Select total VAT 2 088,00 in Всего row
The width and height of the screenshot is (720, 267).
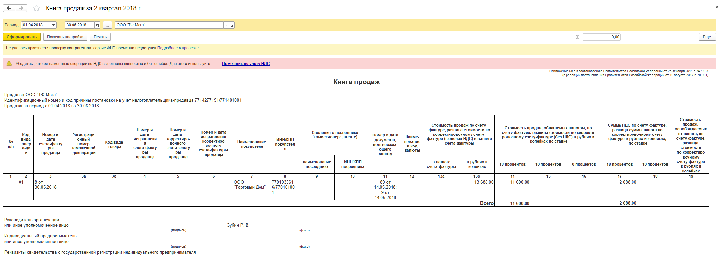620,203
